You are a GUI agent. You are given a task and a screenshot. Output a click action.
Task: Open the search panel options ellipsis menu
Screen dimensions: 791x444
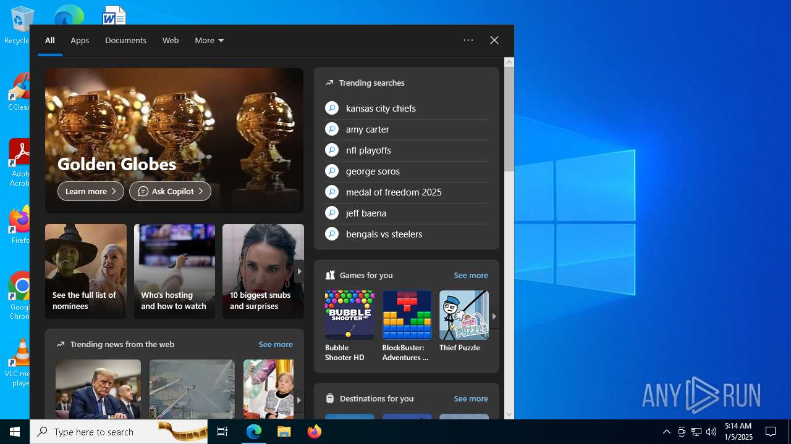(468, 40)
